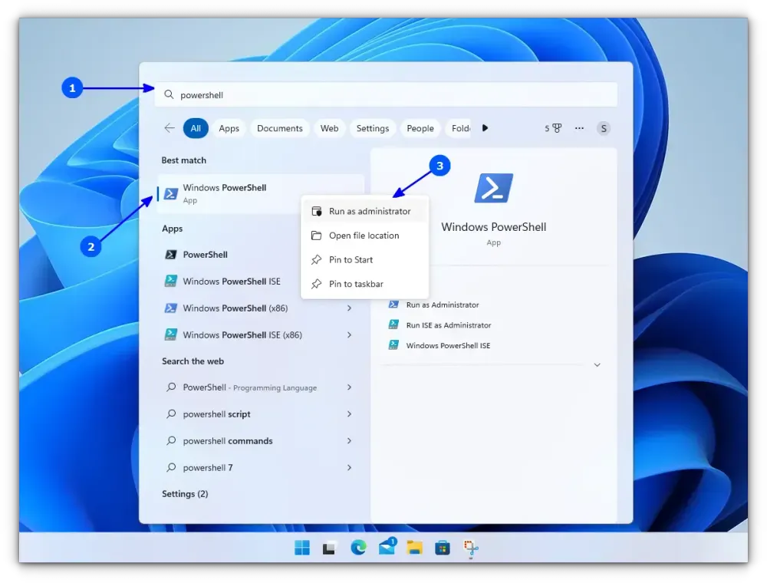Go back using the left arrow
The height and width of the screenshot is (583, 767).
coord(170,128)
